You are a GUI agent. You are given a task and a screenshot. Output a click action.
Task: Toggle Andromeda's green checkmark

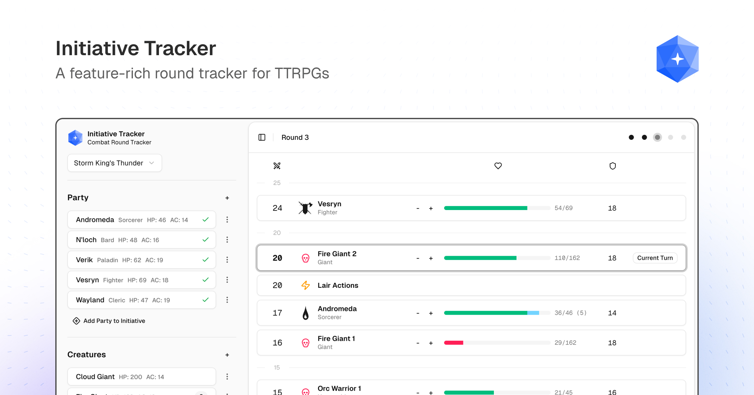click(205, 219)
